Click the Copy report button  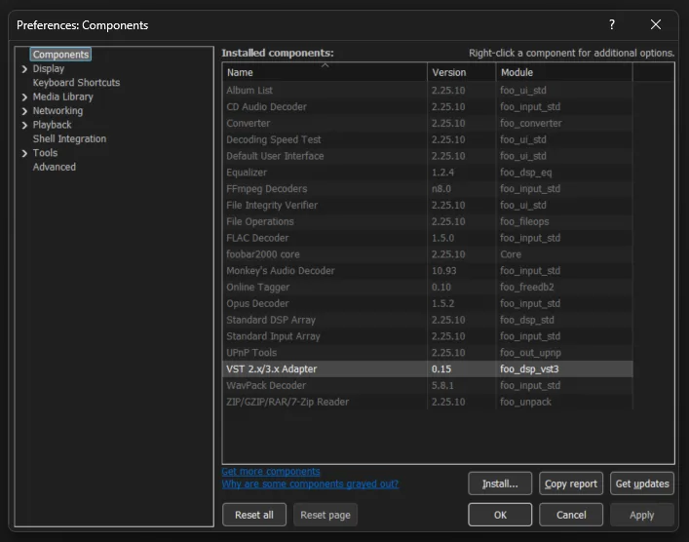point(571,484)
